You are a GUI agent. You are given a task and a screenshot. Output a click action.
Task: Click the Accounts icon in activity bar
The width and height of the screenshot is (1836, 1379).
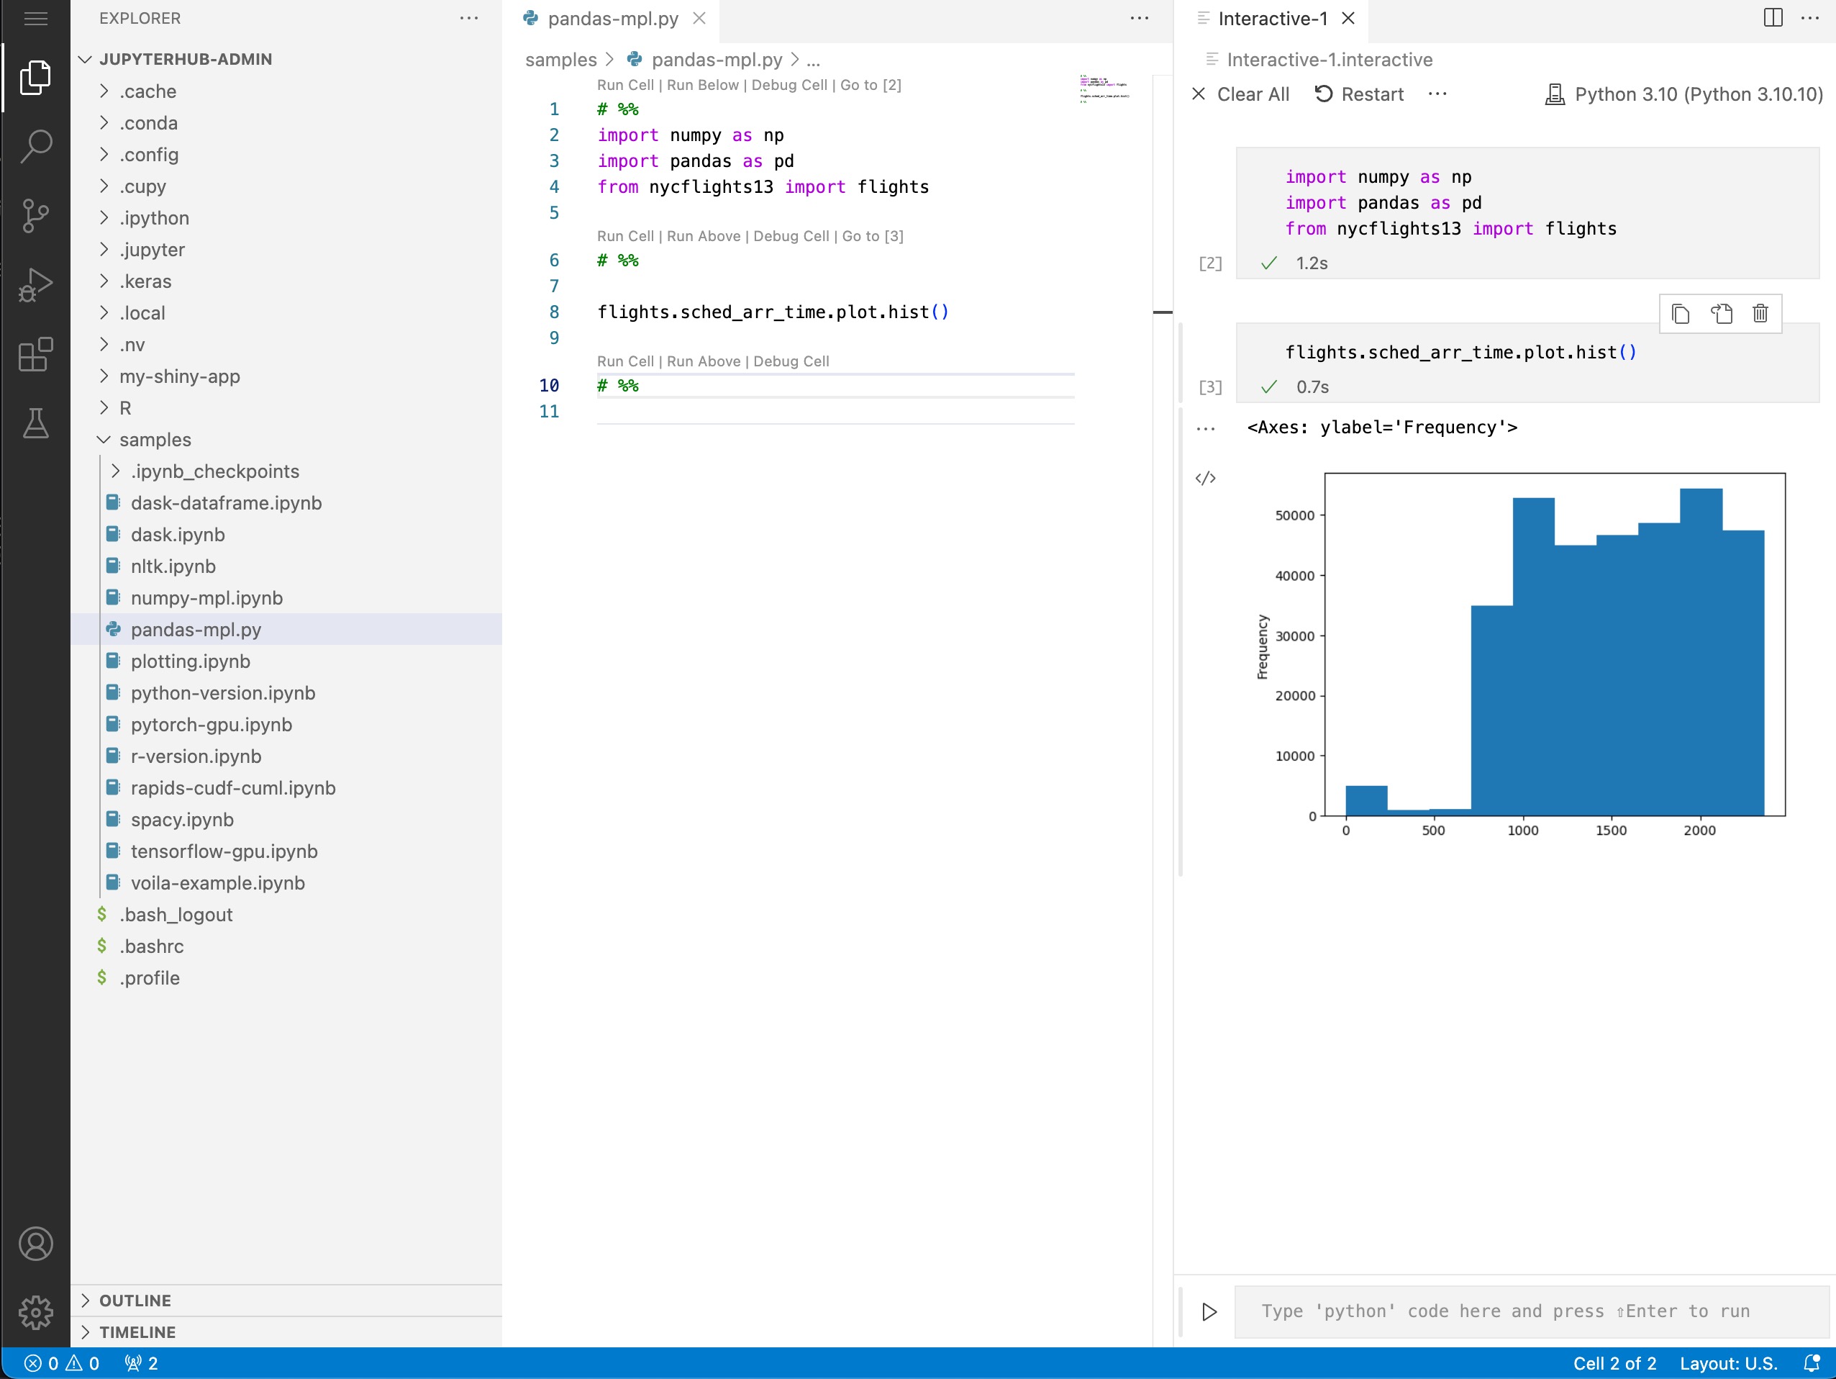(36, 1243)
